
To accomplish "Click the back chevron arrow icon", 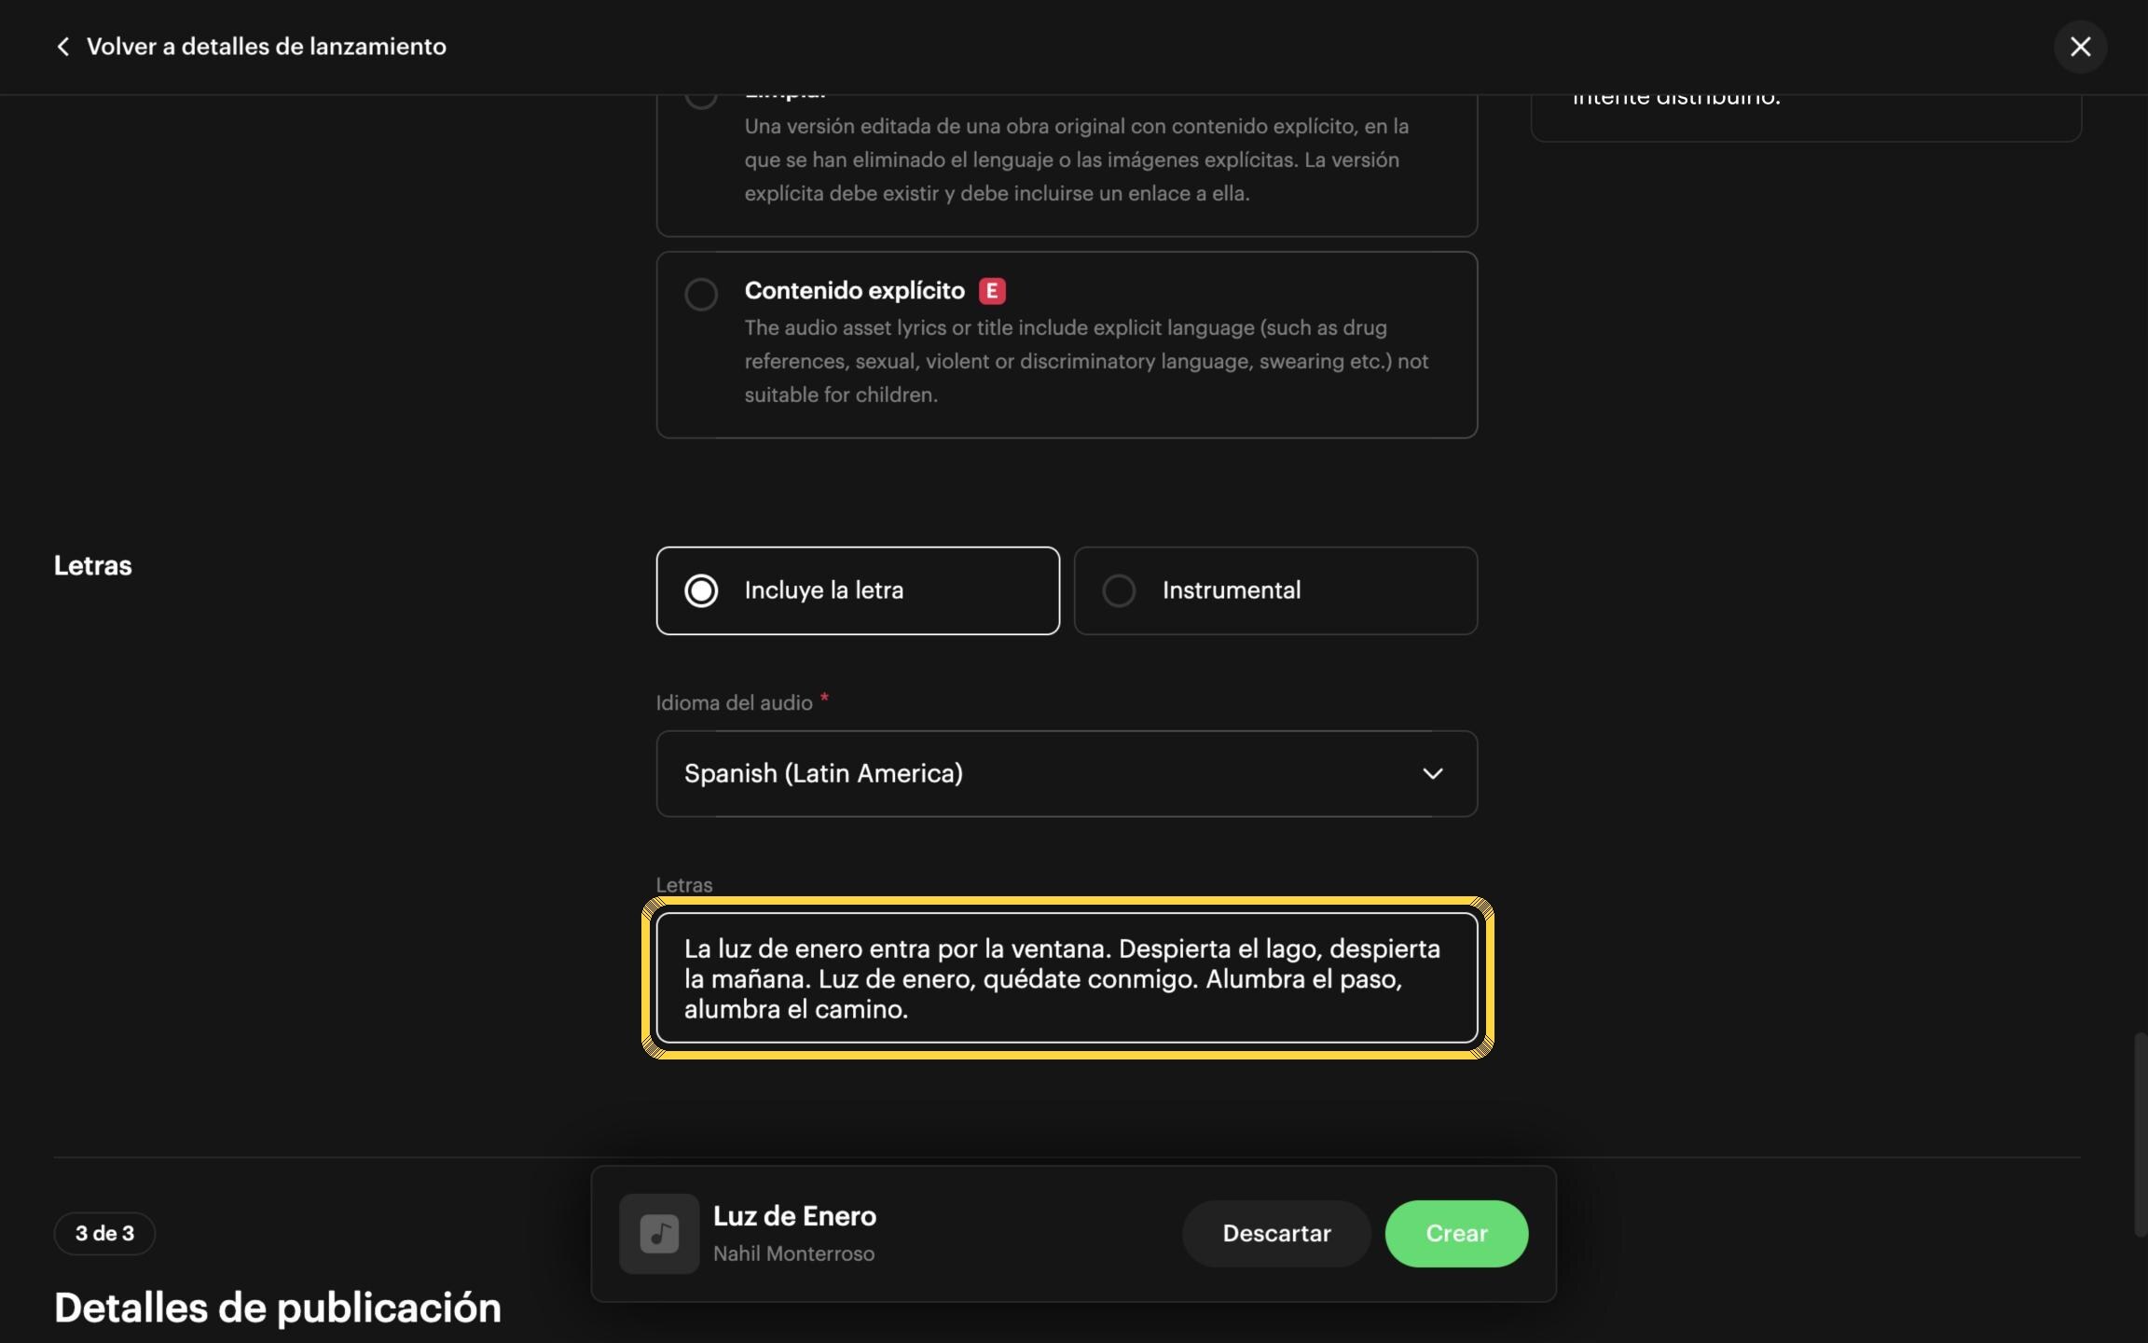I will [x=62, y=47].
